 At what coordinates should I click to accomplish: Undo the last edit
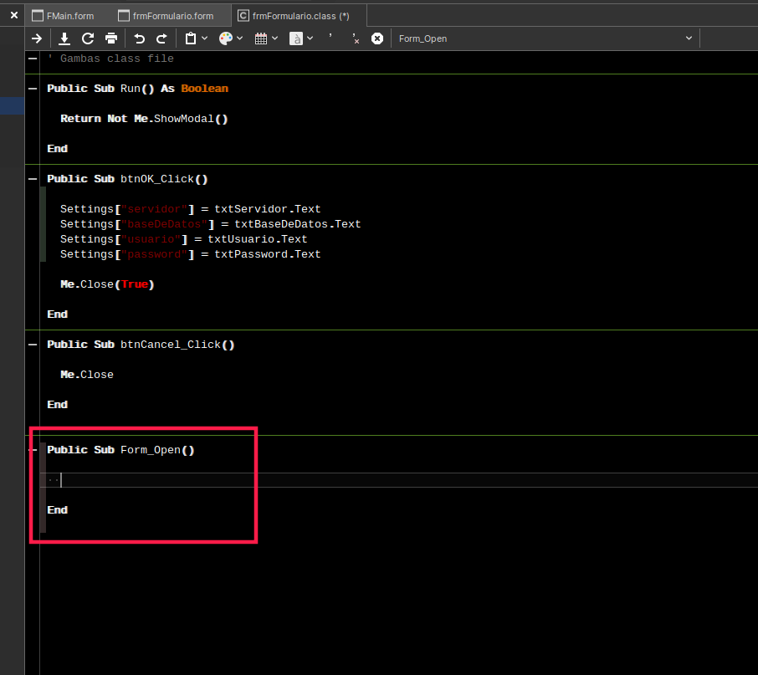tap(139, 38)
